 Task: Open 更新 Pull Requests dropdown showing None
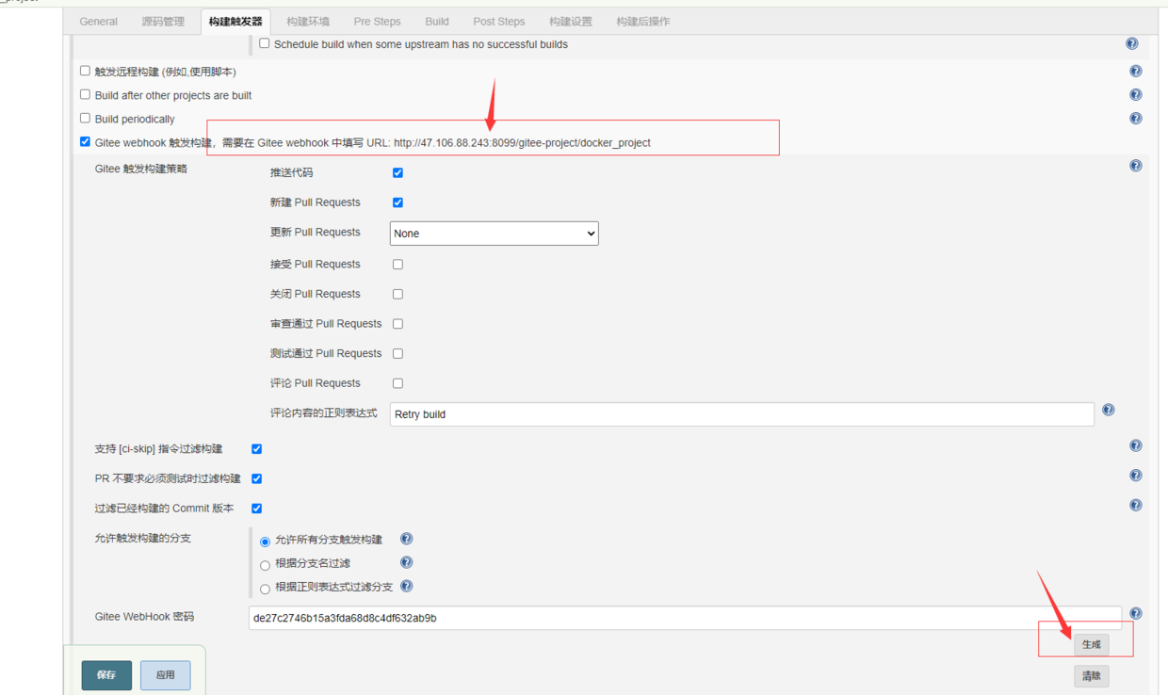(x=495, y=234)
